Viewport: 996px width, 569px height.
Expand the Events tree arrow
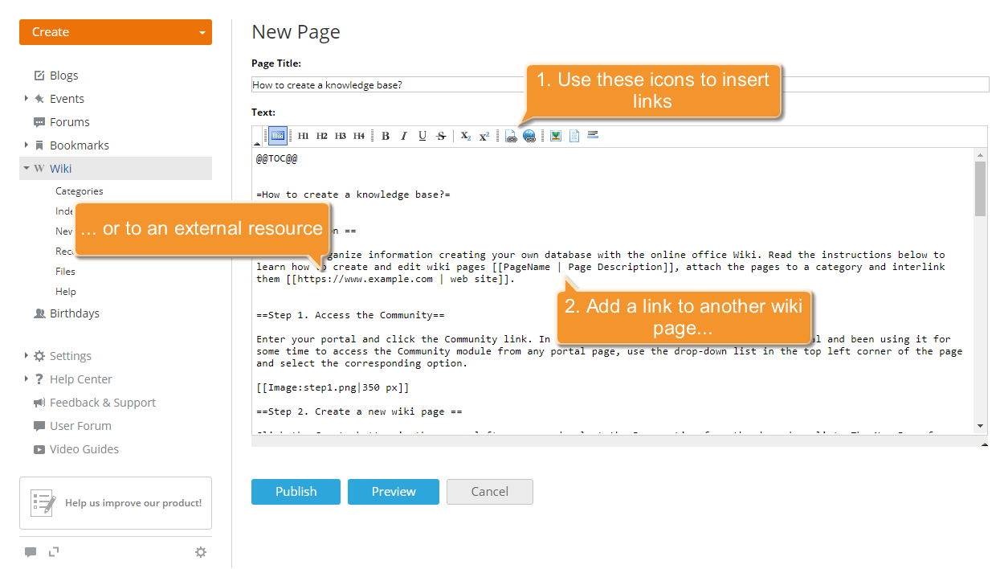(x=27, y=98)
